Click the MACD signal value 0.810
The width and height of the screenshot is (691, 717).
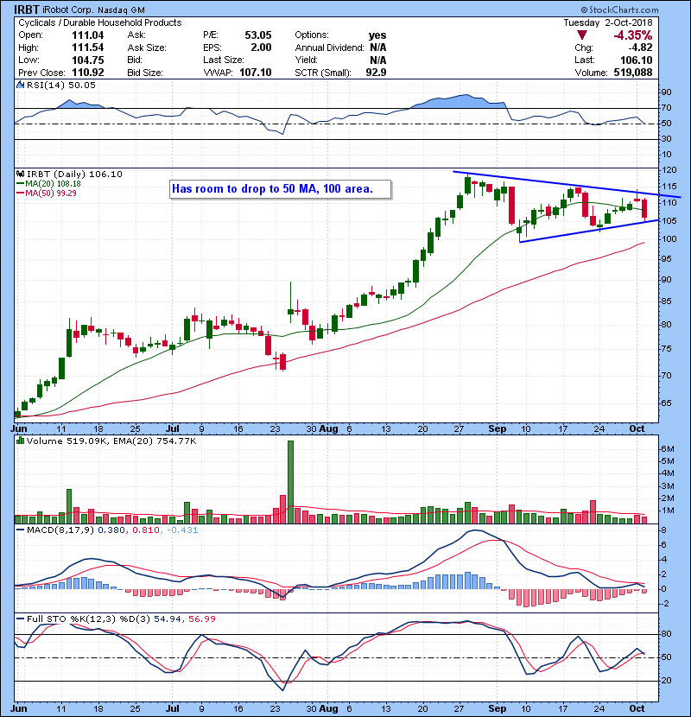click(x=145, y=530)
